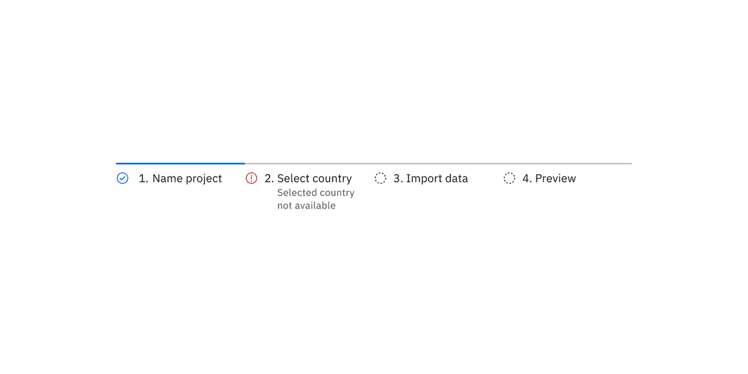748x374 pixels.
Task: Click the Name project label text
Action: point(180,178)
